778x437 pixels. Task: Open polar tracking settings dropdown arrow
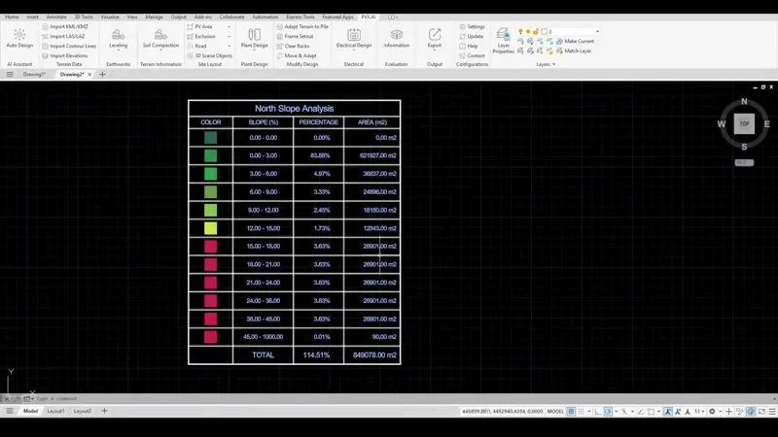[617, 411]
